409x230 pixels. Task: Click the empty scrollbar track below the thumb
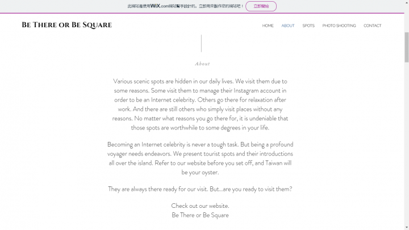tap(407, 144)
